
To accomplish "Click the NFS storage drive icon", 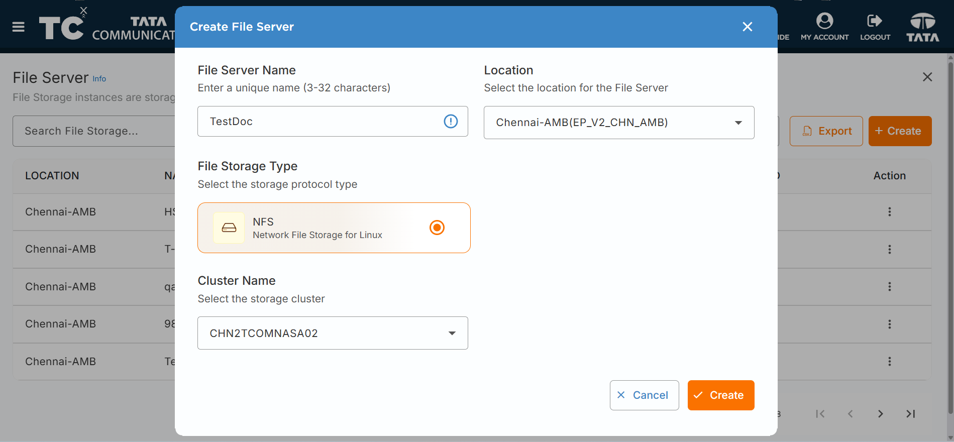I will [x=229, y=228].
